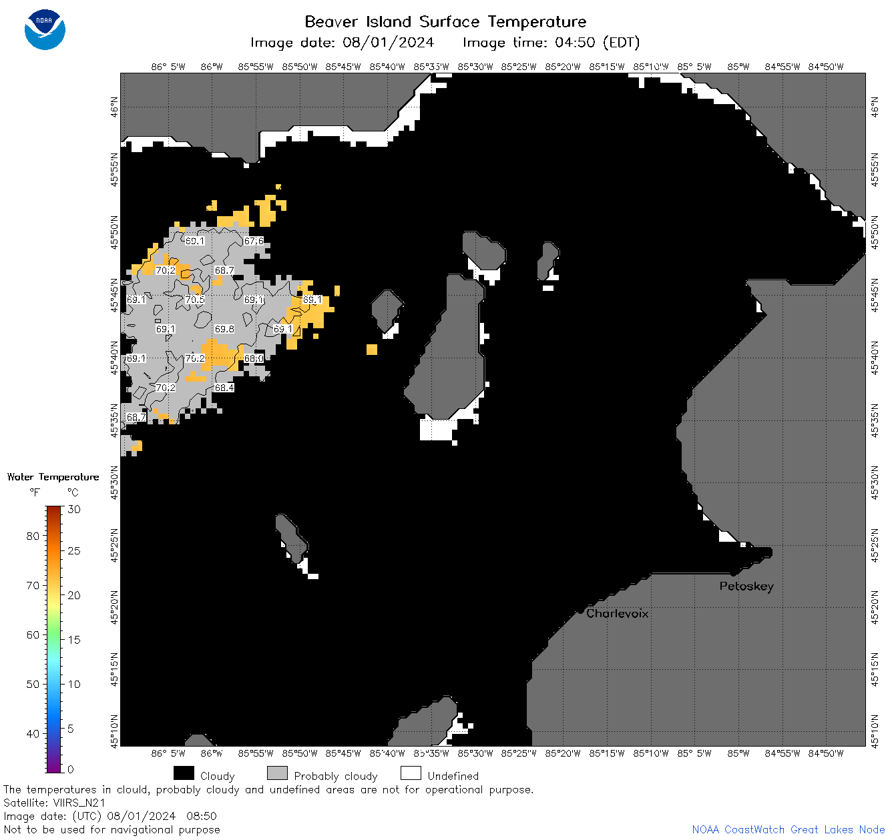The width and height of the screenshot is (892, 840).
Task: Click the 0 Celsius tick label
Action: click(71, 769)
